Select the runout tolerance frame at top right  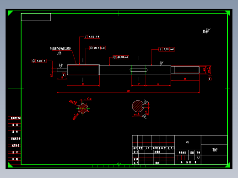tap(167, 49)
